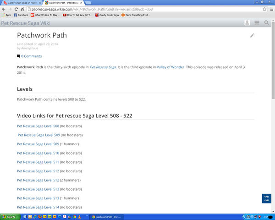Open Level 511 video link
This screenshot has width=275, height=220.
(38, 162)
